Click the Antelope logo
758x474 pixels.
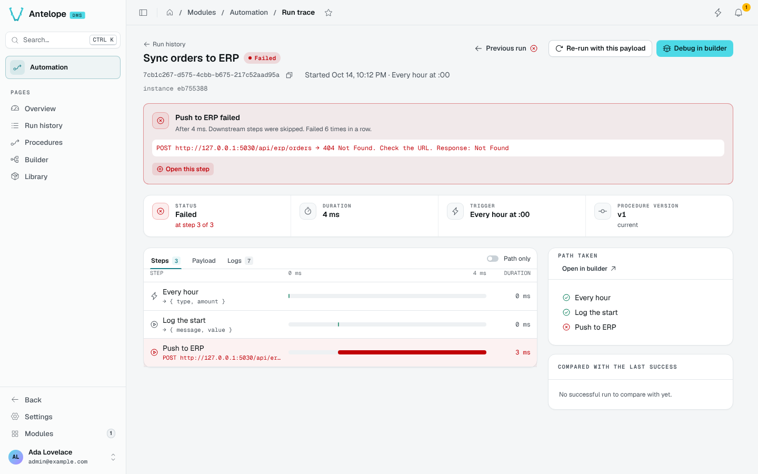(x=16, y=14)
